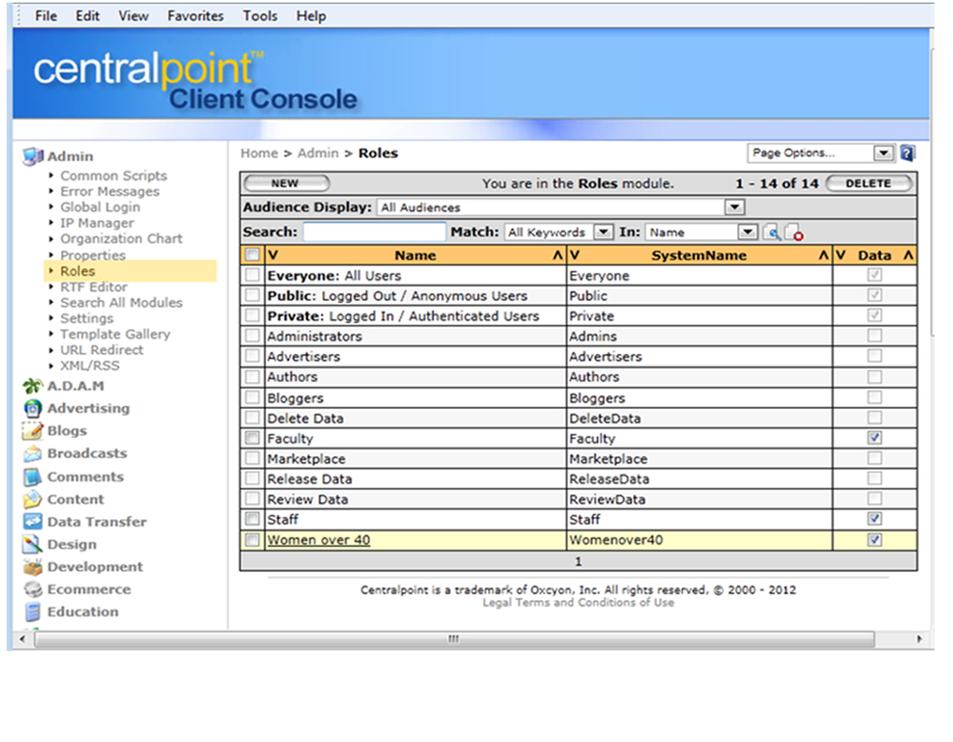Sort Data column with the up arrow
Screen dimensions: 953x742
pos(908,255)
